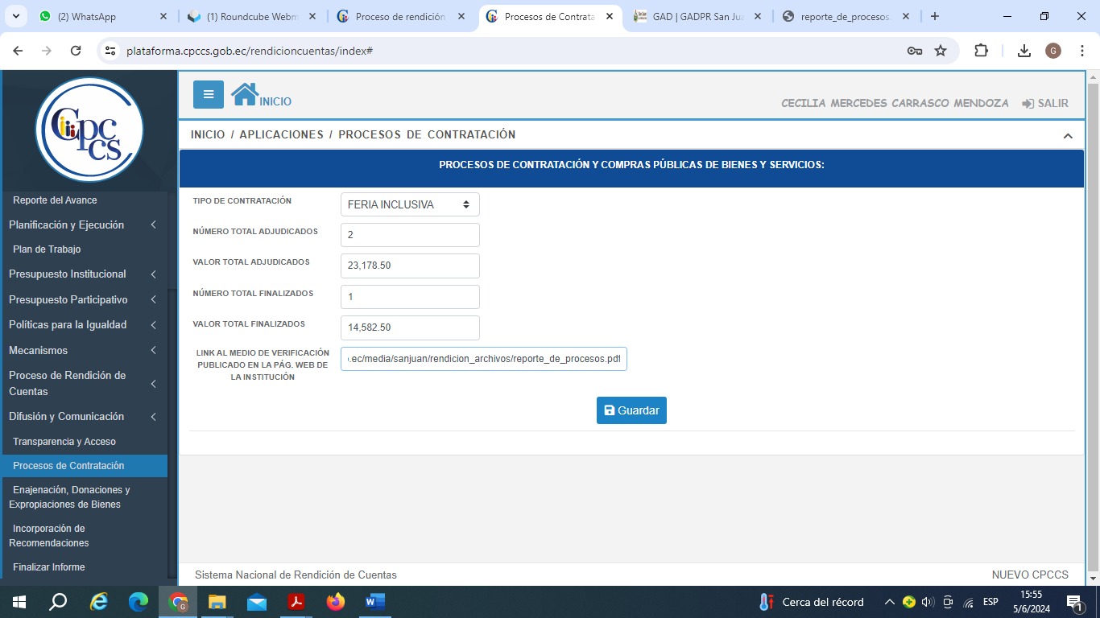Open Transparencia y Acceso sidebar item

point(64,442)
